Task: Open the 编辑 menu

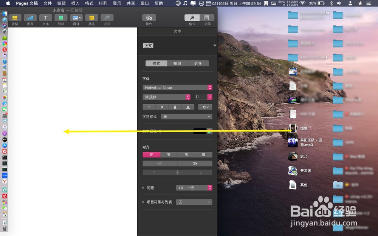Action: pos(62,3)
